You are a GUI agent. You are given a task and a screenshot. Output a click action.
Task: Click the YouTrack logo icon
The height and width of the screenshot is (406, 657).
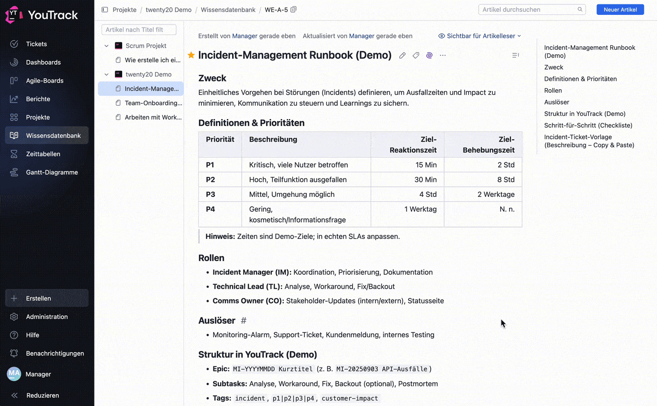14,14
